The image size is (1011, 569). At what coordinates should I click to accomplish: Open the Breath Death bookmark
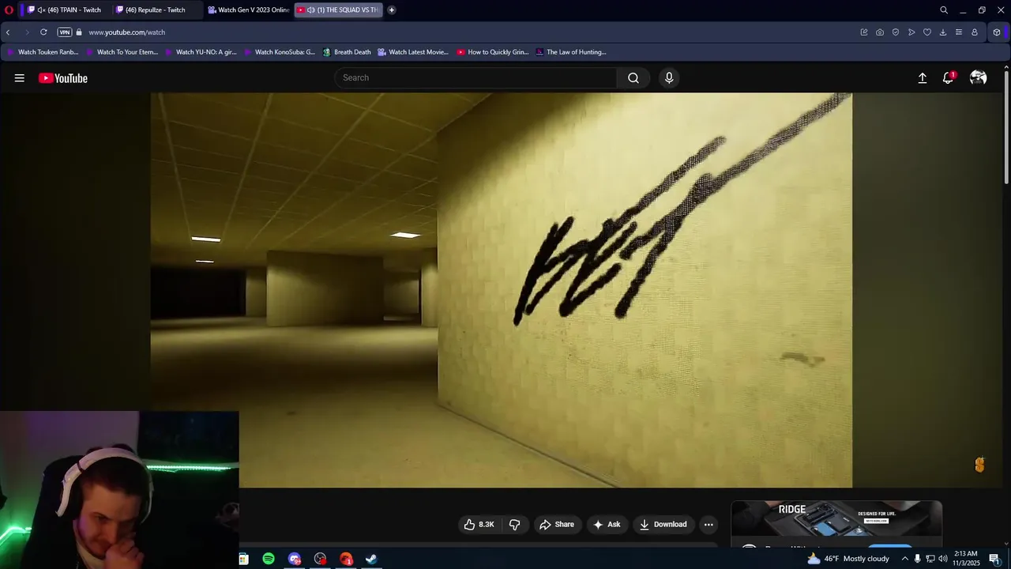[347, 52]
